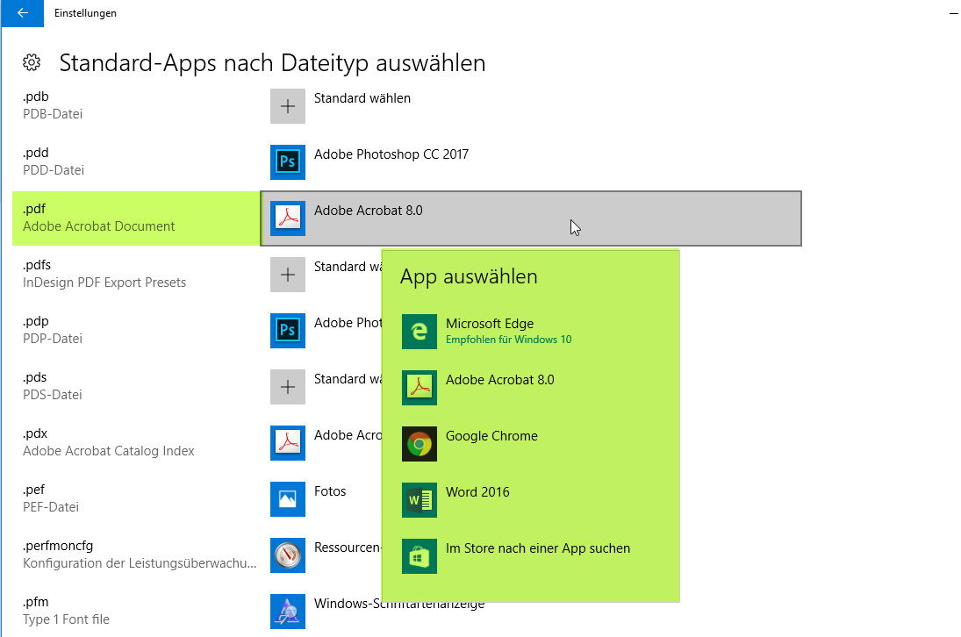Click the Google Chrome icon in the popup
The height and width of the screenshot is (637, 961).
pos(420,444)
